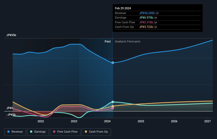Click the -JP¥5b y-axis label
The width and height of the screenshot is (217, 139).
[11, 115]
